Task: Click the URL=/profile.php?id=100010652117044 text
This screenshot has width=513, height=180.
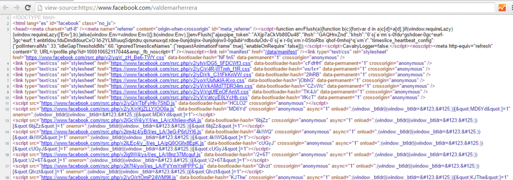Action: pyautogui.click(x=81, y=52)
